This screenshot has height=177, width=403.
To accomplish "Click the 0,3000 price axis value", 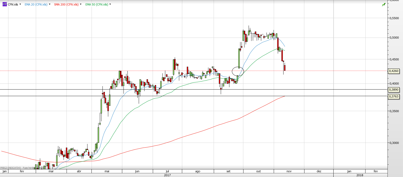I will coord(394,143).
